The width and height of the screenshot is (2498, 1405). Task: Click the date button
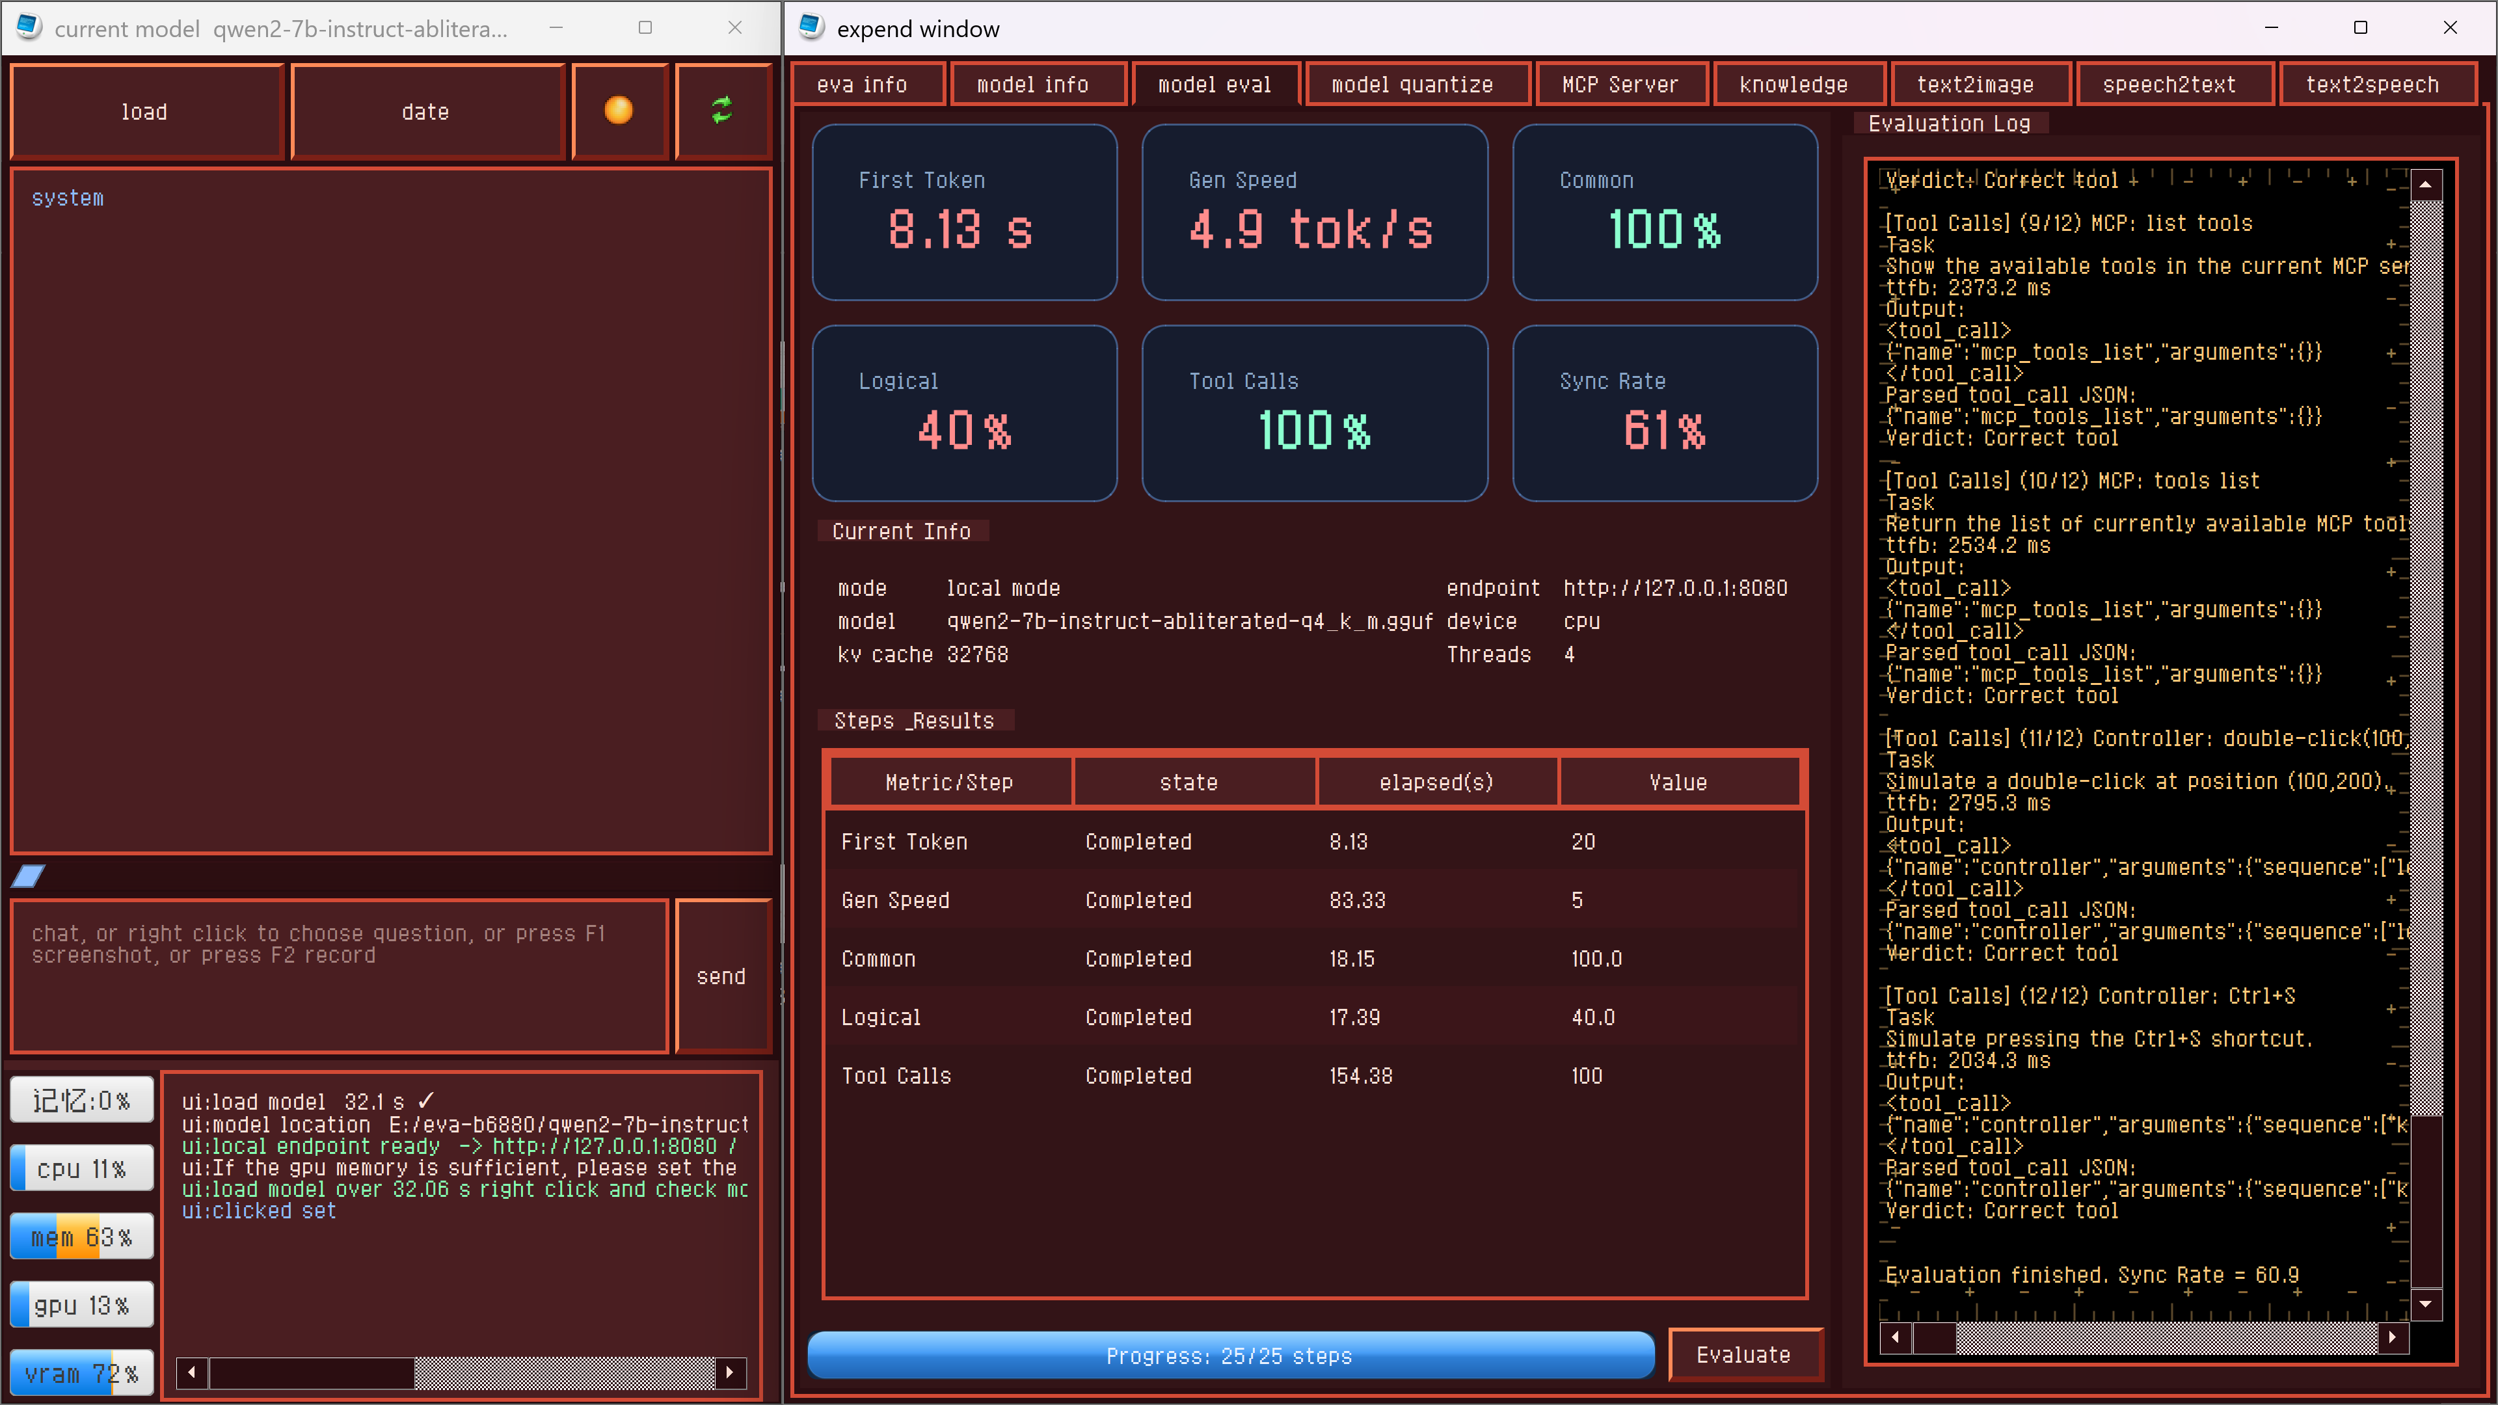coord(425,111)
